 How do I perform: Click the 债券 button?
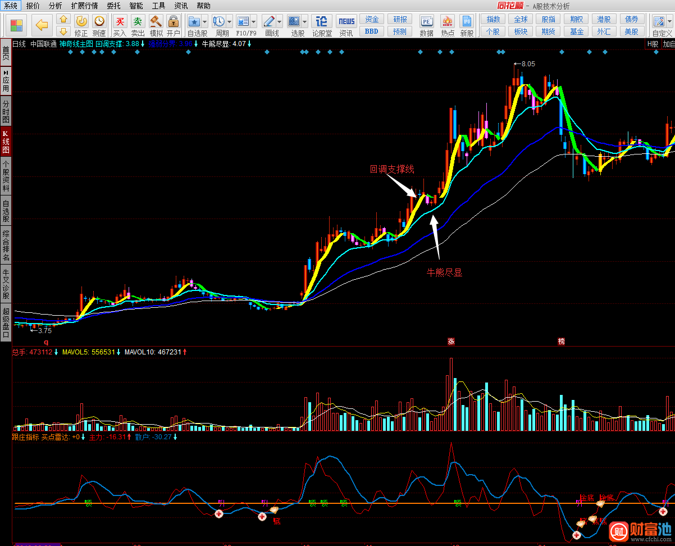(x=632, y=19)
